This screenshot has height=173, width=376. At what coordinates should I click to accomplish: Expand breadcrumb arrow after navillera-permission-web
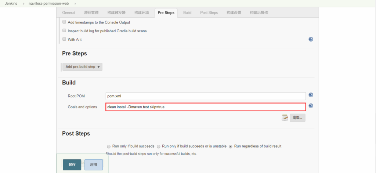(x=75, y=3)
